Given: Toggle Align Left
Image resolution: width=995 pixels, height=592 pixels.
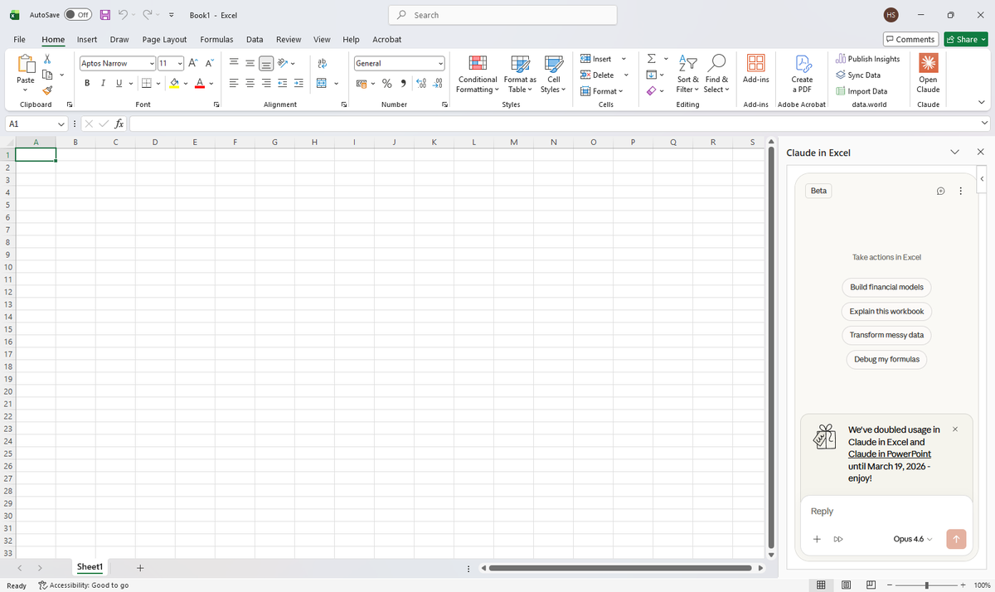Looking at the screenshot, I should (x=234, y=83).
